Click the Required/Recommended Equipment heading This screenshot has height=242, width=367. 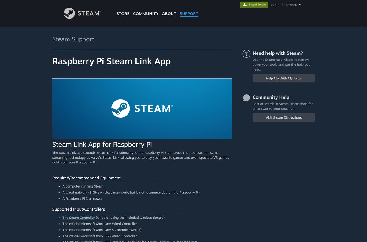(x=87, y=178)
